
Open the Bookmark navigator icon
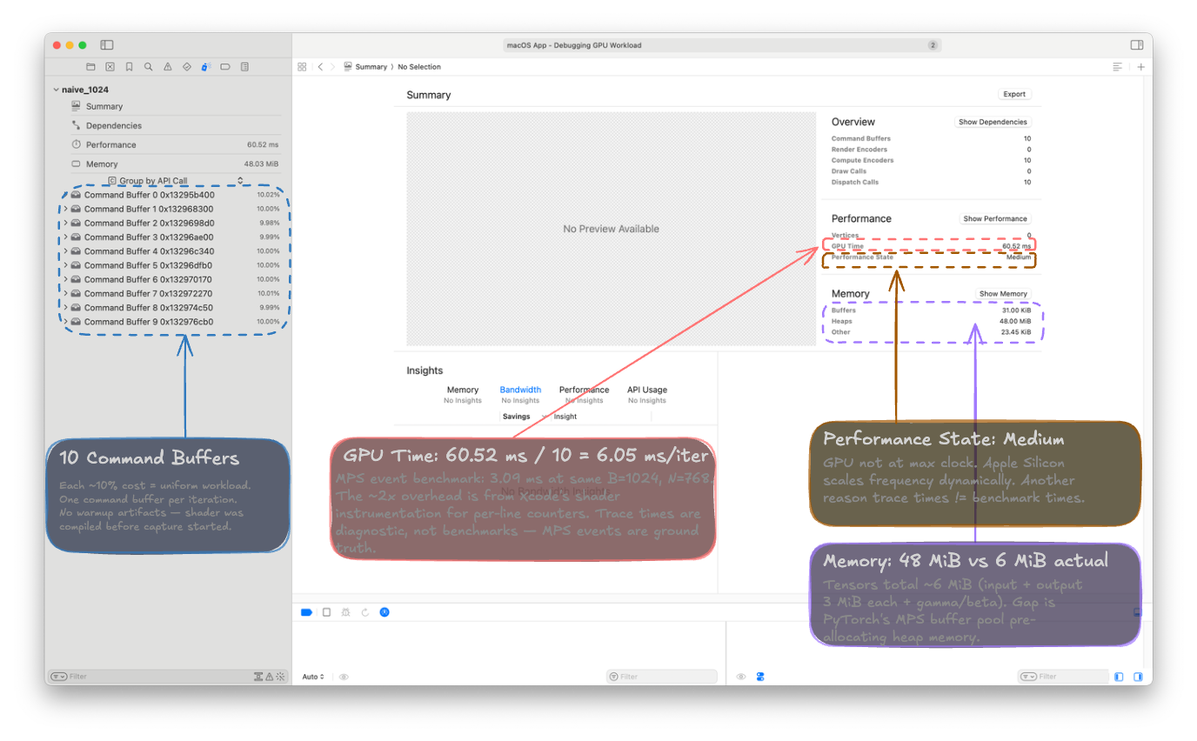[x=129, y=67]
